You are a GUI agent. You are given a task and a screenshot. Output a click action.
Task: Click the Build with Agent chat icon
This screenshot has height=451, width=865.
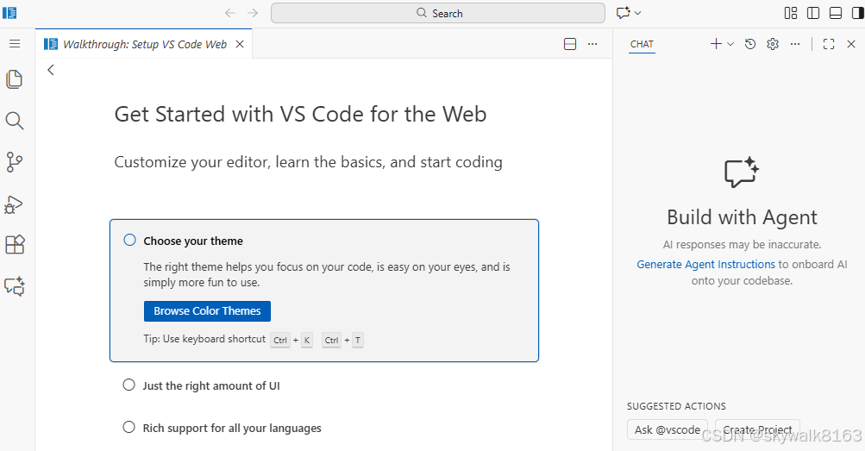[742, 172]
